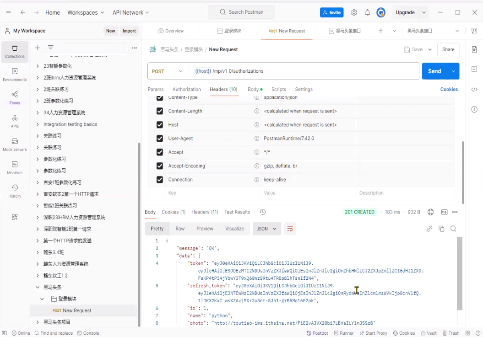Open the Collections sidebar panel
The width and height of the screenshot is (483, 337).
tap(15, 52)
